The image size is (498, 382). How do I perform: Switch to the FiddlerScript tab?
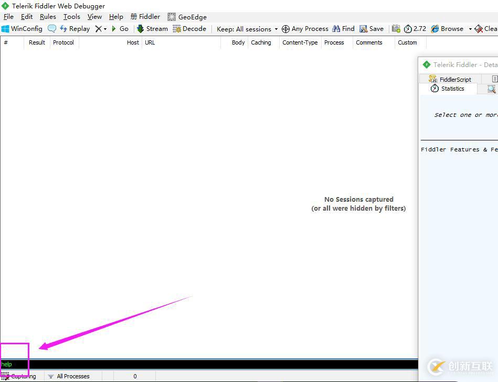[x=450, y=79]
